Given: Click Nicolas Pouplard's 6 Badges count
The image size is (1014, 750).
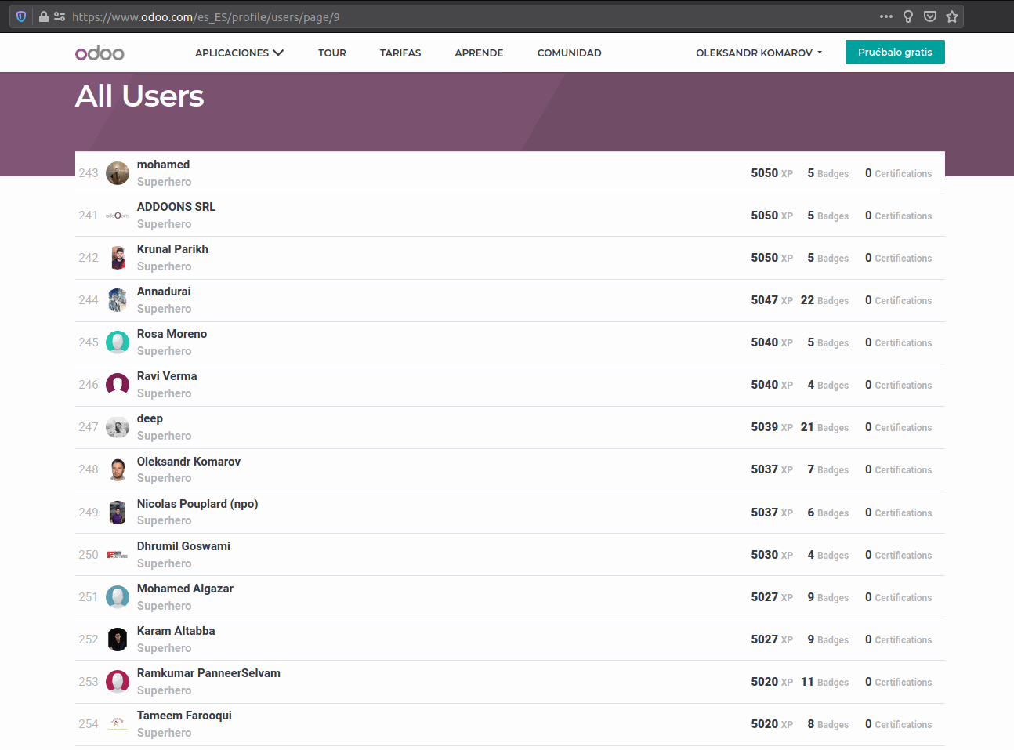Looking at the screenshot, I should coord(828,513).
